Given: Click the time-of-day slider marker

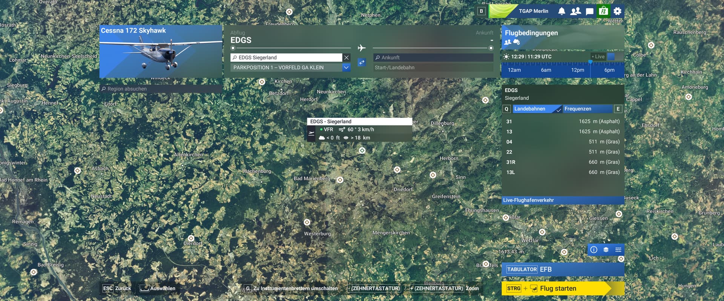Looking at the screenshot, I should tap(590, 62).
